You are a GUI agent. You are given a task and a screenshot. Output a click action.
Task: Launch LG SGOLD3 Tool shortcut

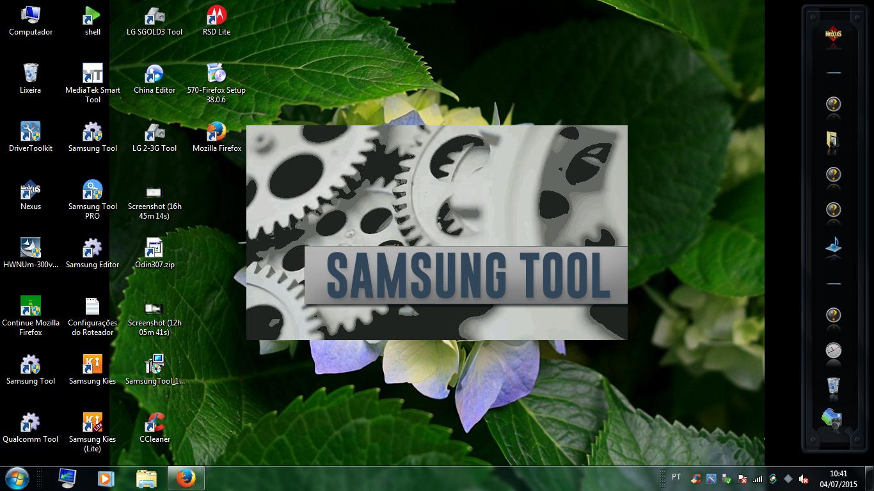pyautogui.click(x=154, y=20)
